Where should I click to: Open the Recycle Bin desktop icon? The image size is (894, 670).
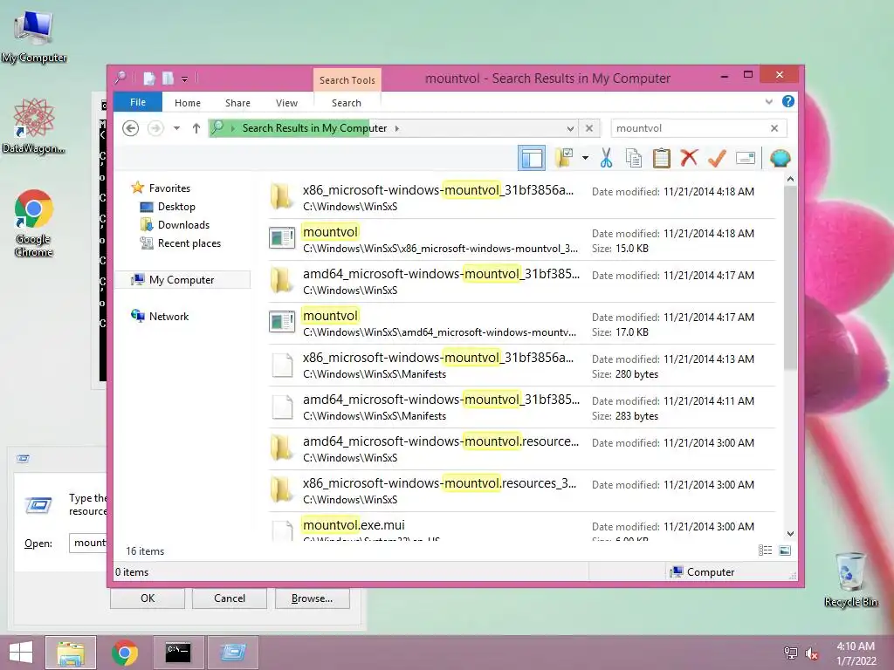[851, 580]
